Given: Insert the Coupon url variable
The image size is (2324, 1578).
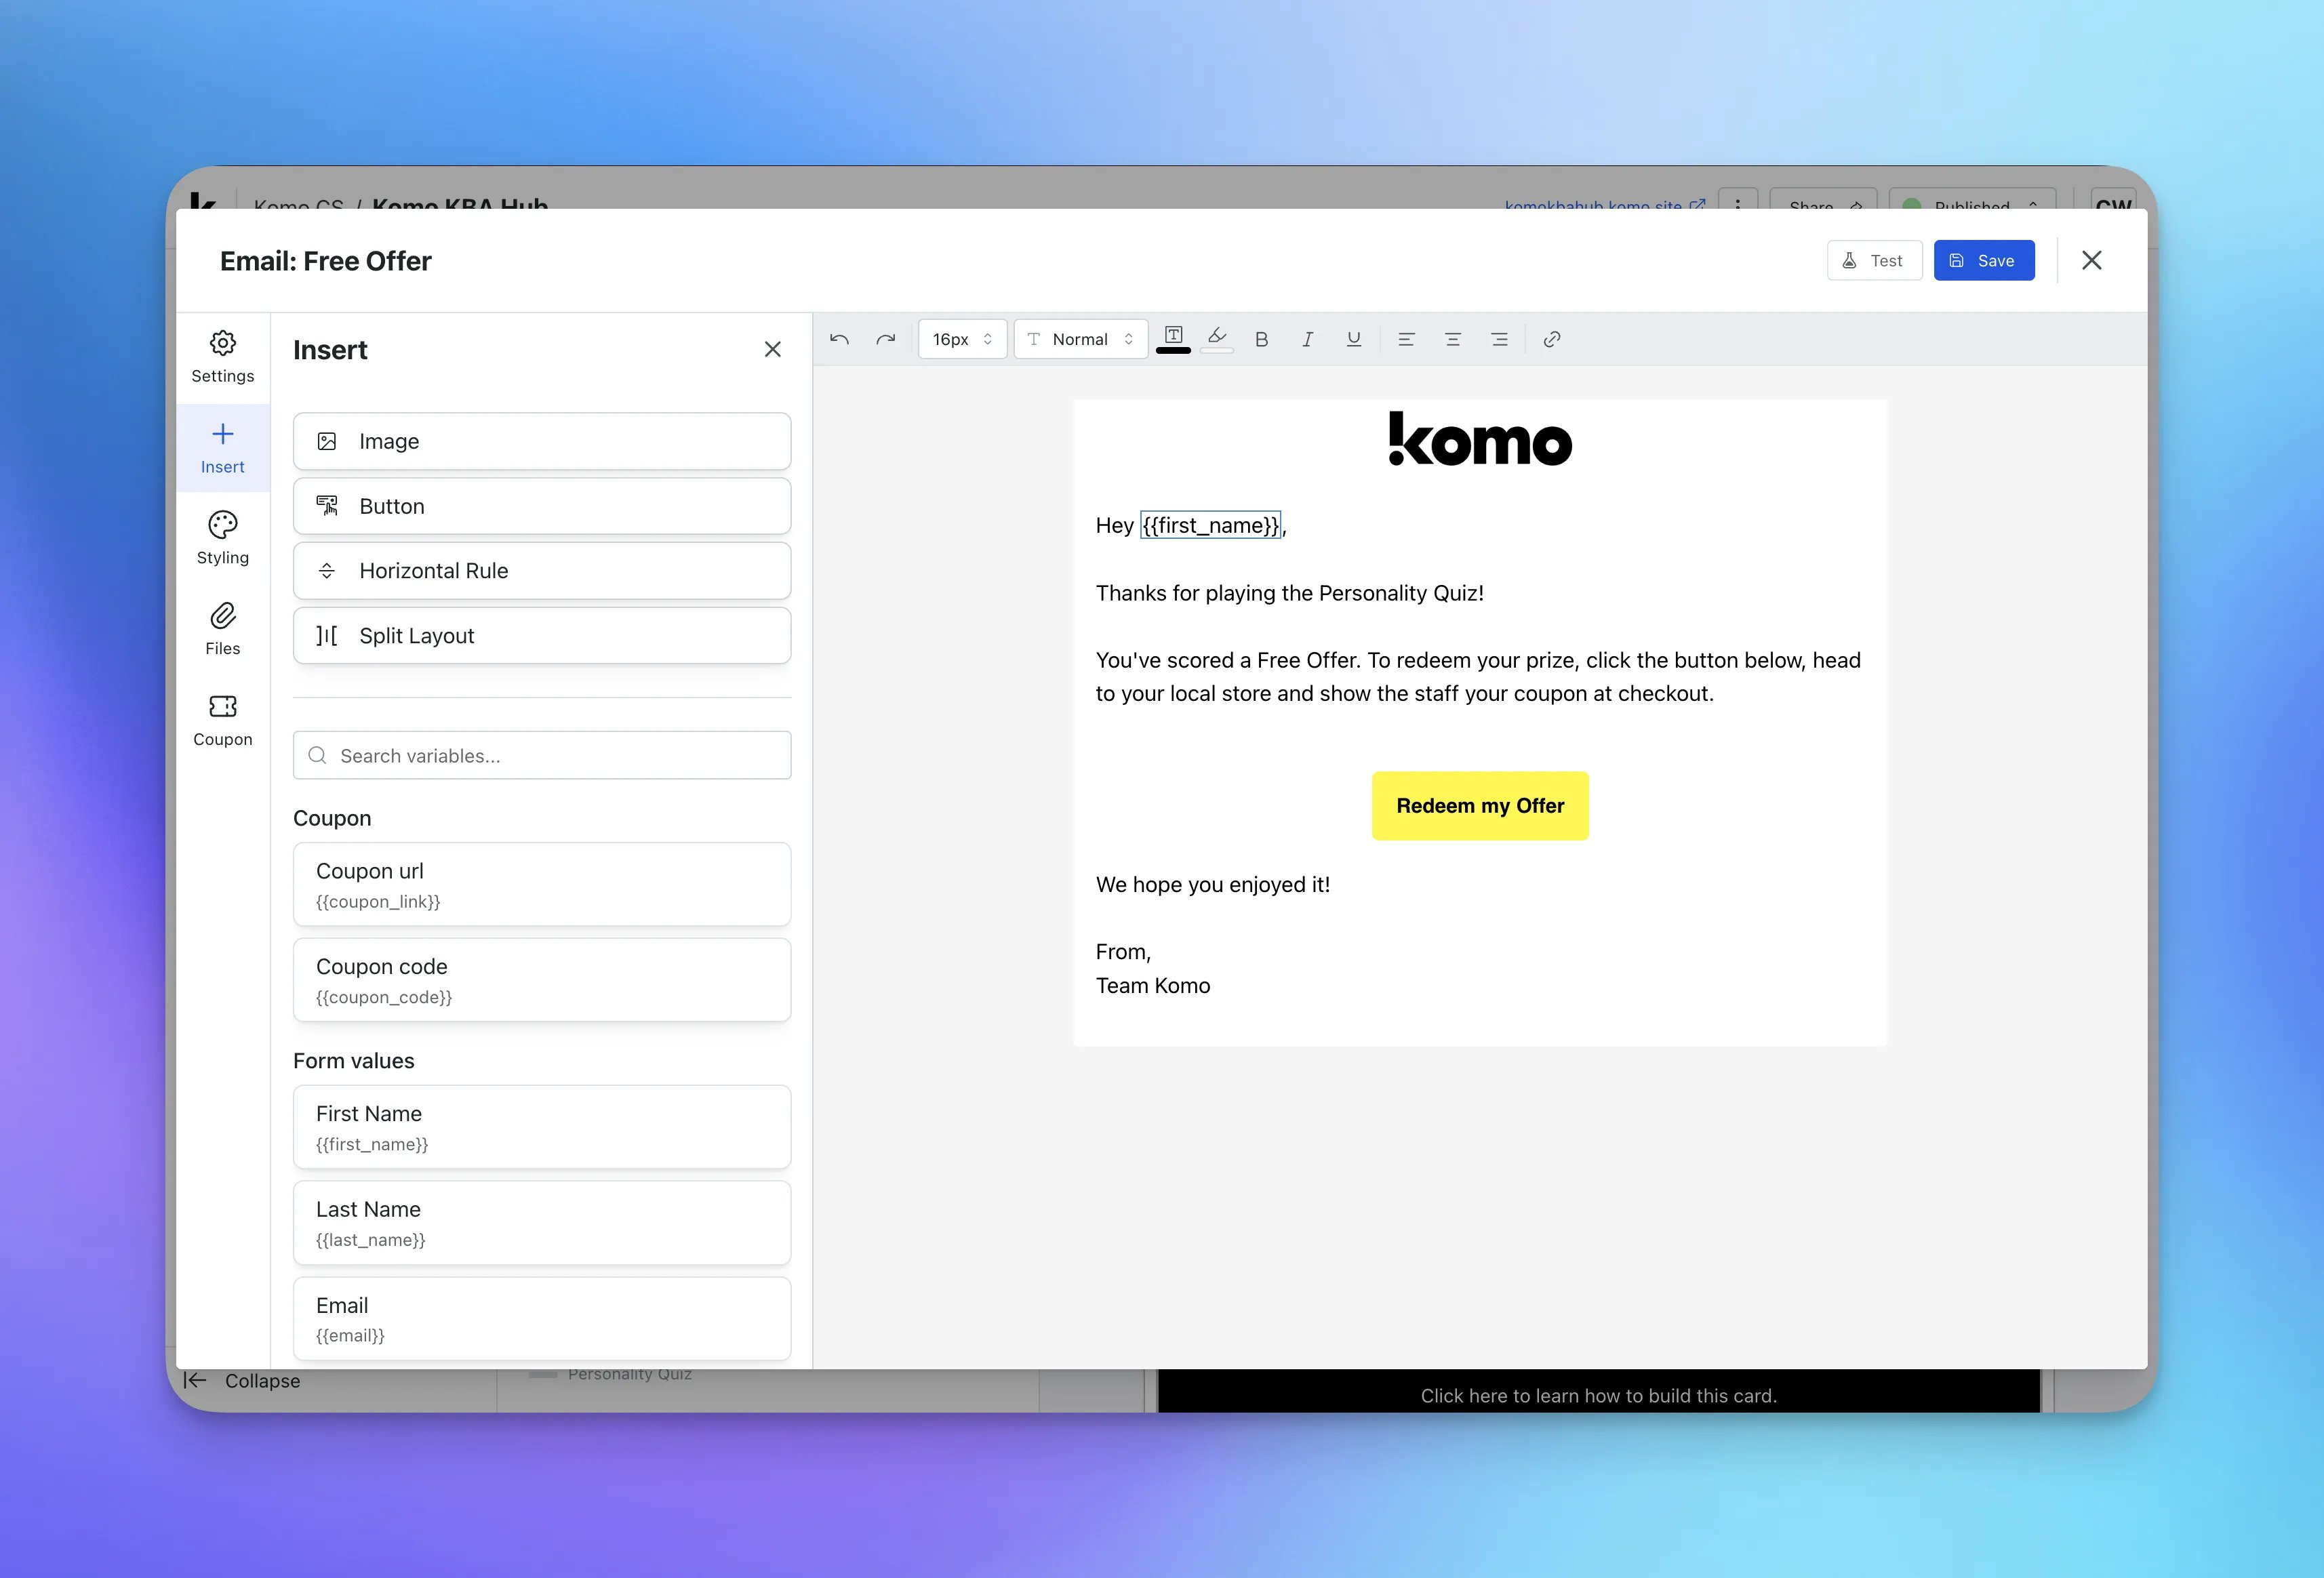Looking at the screenshot, I should pyautogui.click(x=542, y=884).
